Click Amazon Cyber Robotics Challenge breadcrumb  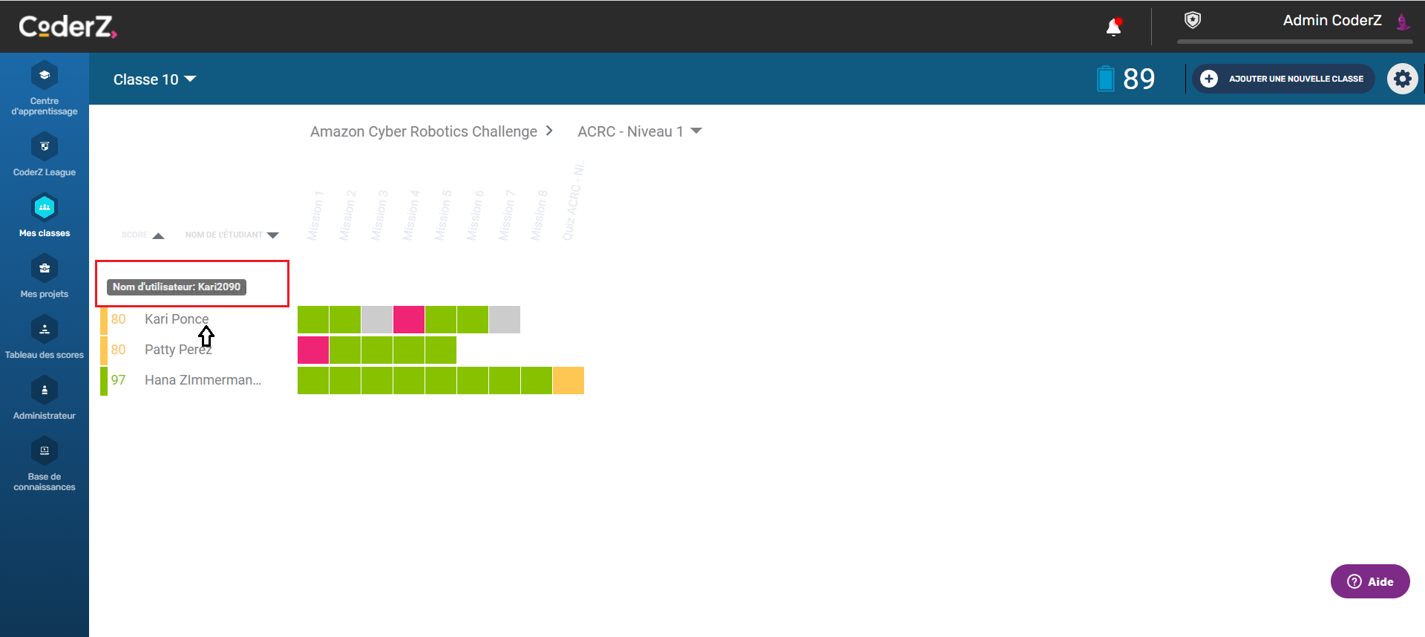pos(423,131)
